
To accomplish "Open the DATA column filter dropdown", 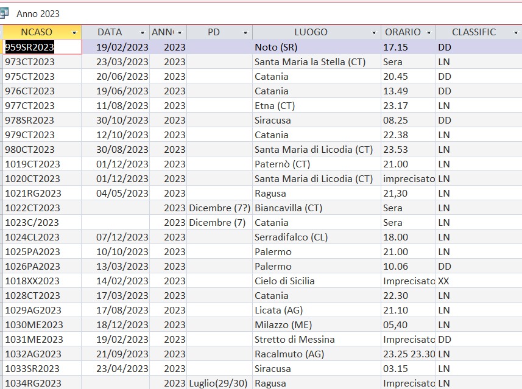I will pos(143,33).
